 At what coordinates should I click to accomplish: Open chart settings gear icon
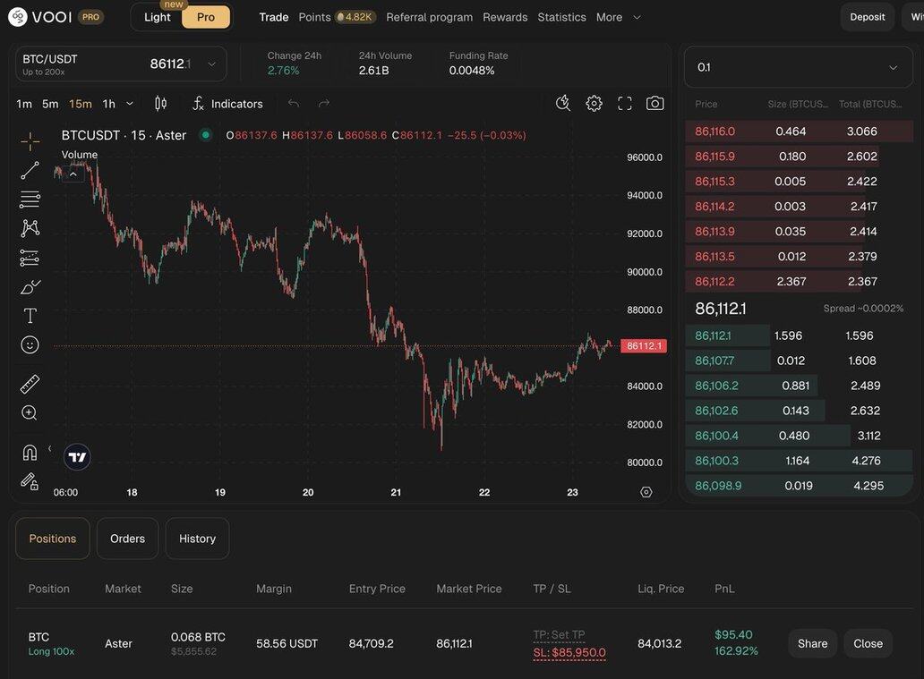[594, 104]
